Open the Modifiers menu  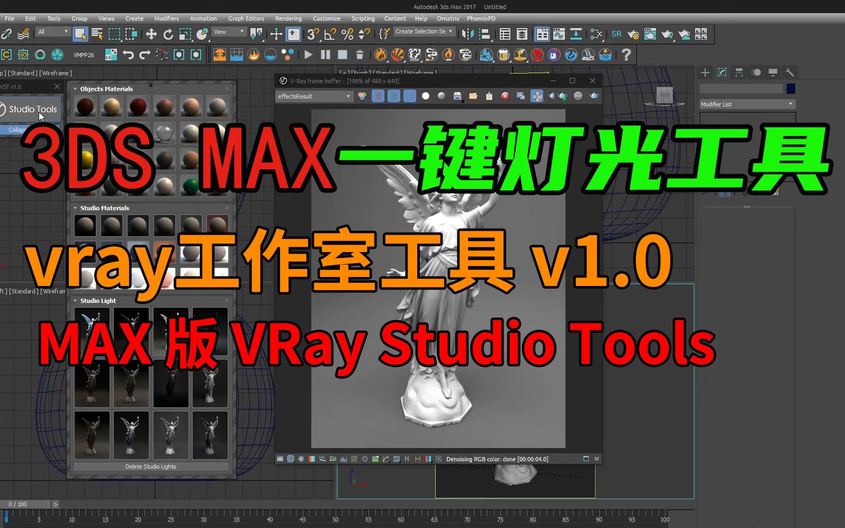pyautogui.click(x=166, y=19)
